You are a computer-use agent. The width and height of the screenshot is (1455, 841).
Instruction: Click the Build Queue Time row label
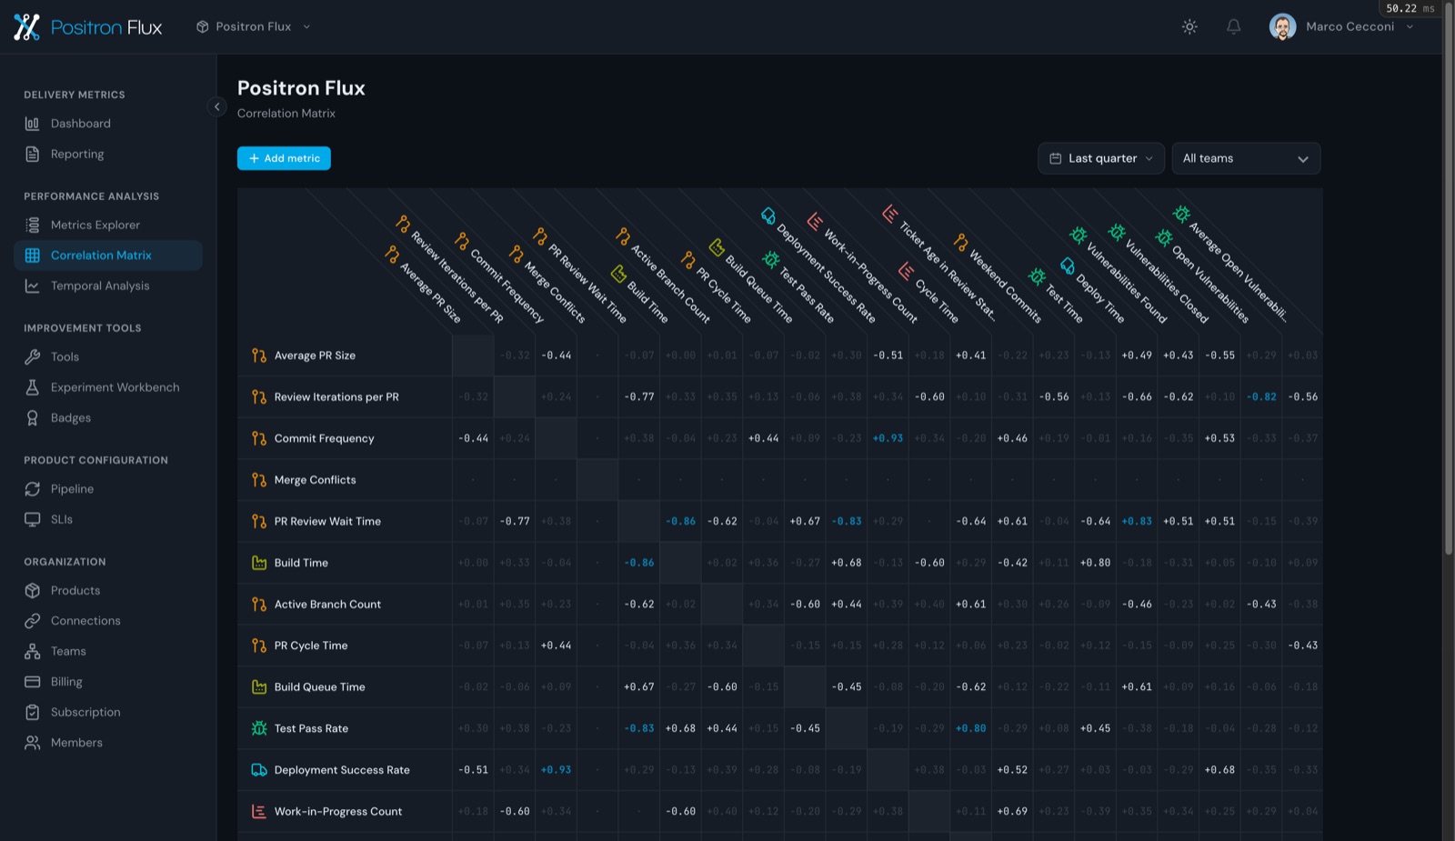click(320, 687)
